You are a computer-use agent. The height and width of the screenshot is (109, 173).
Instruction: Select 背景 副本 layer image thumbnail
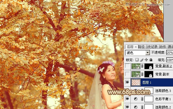coord(136,74)
